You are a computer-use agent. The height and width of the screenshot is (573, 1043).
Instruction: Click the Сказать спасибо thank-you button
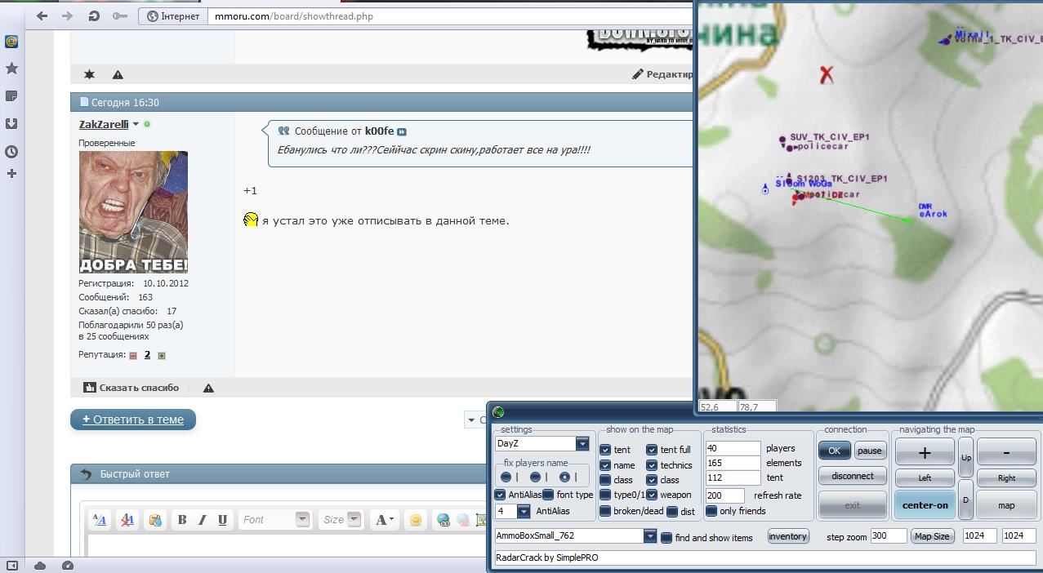coord(132,388)
